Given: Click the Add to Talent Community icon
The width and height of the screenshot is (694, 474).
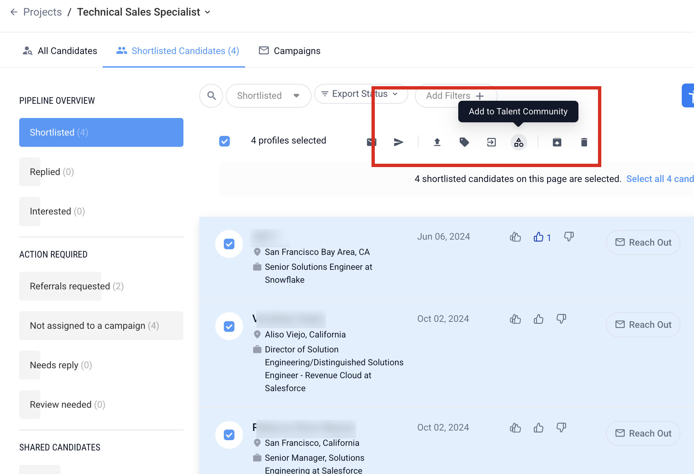Looking at the screenshot, I should click(x=519, y=142).
